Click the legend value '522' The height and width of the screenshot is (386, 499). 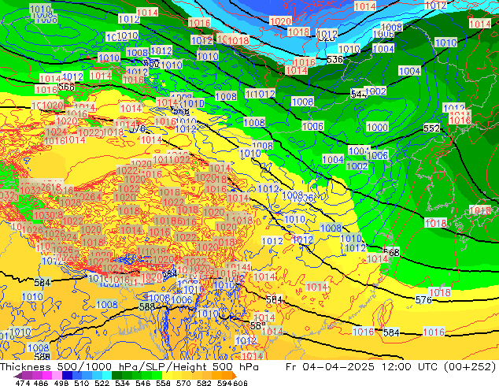click(x=102, y=383)
